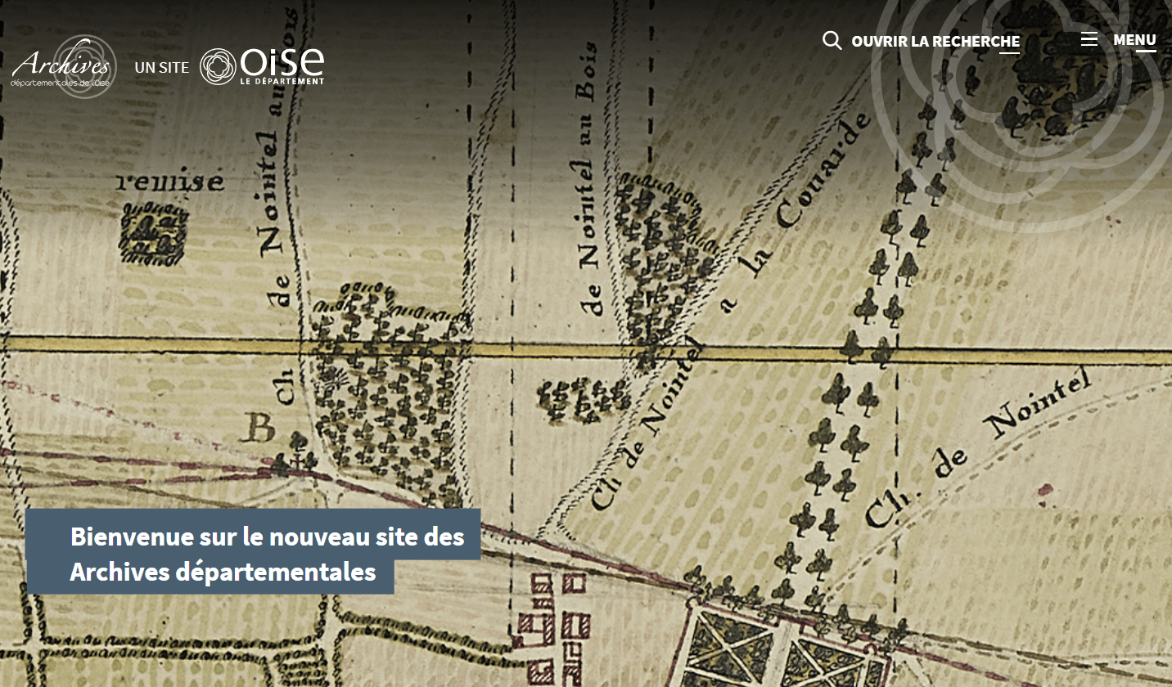
Task: Click the letter B on the map
Action: [260, 429]
